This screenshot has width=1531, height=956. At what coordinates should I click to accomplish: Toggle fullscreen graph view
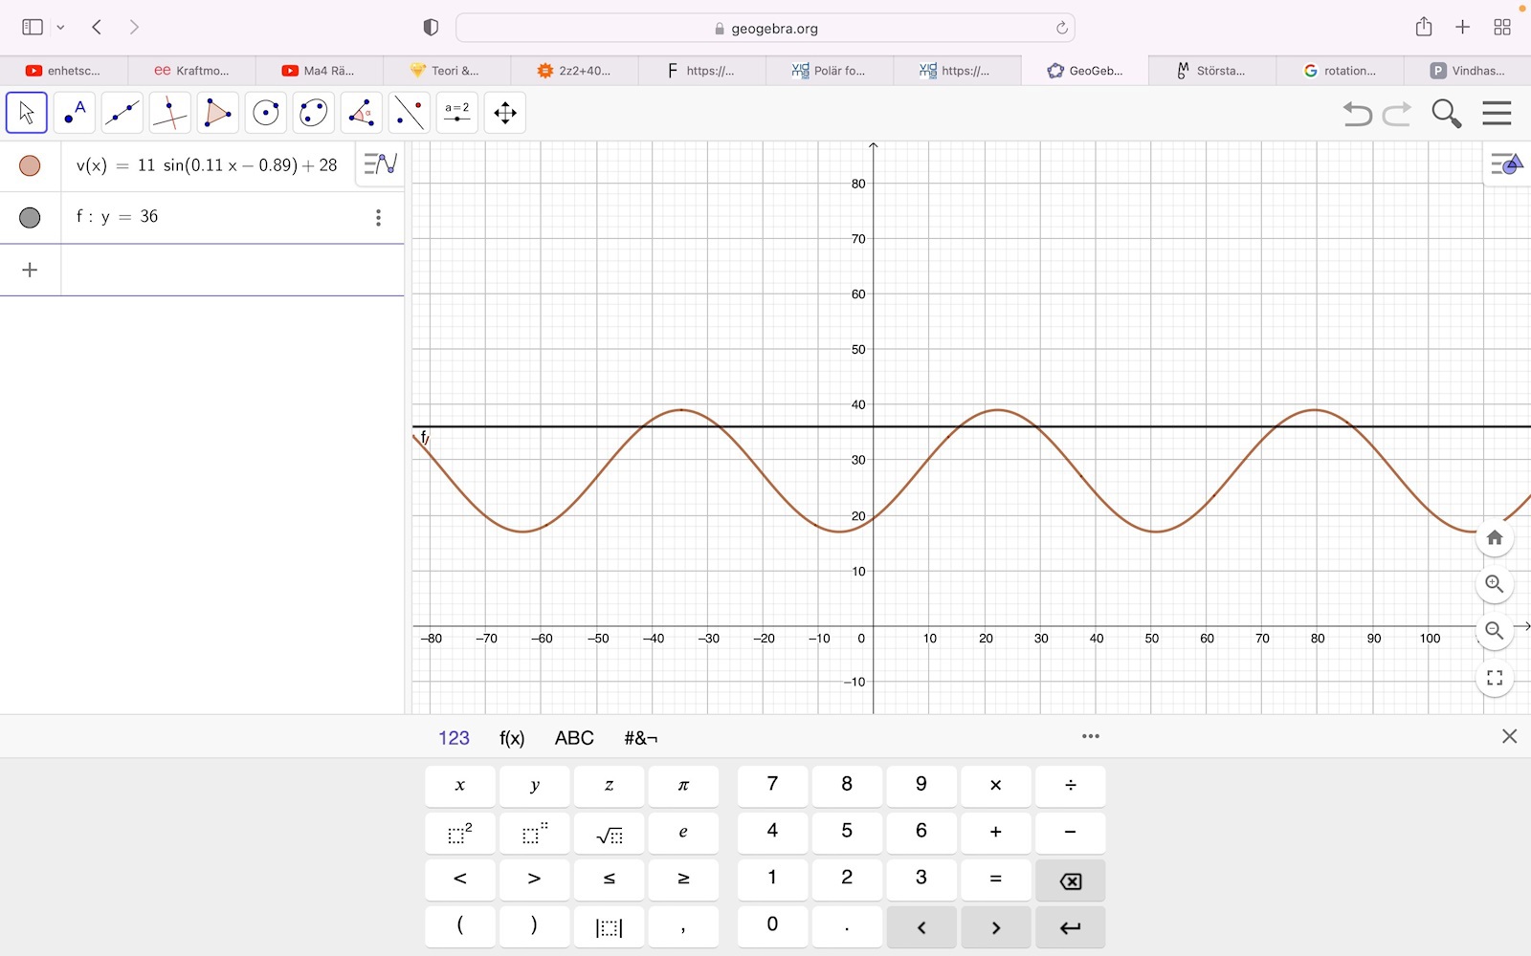[x=1495, y=679]
